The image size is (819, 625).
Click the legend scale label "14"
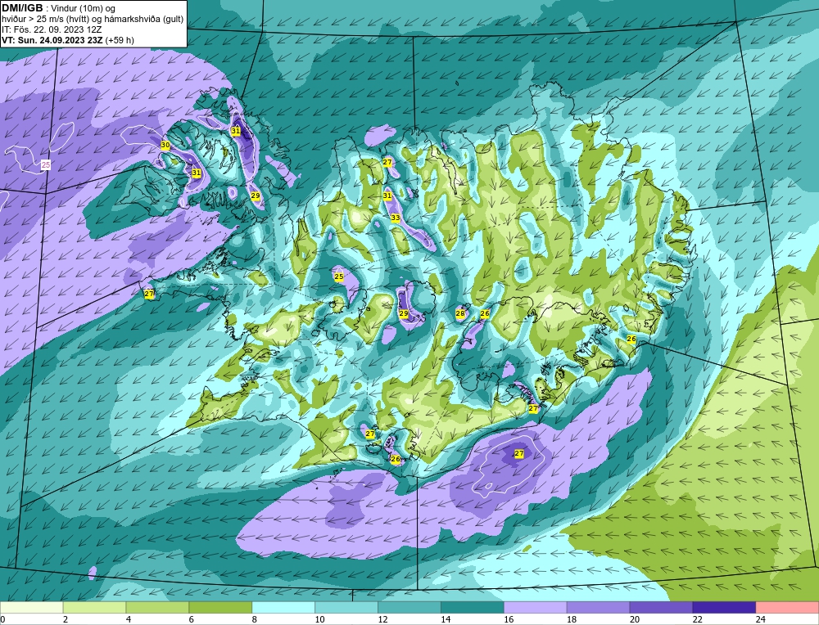click(x=446, y=619)
